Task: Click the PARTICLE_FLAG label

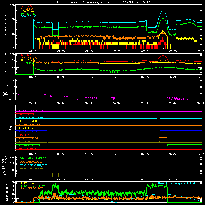Action: pyautogui.click(x=29, y=138)
